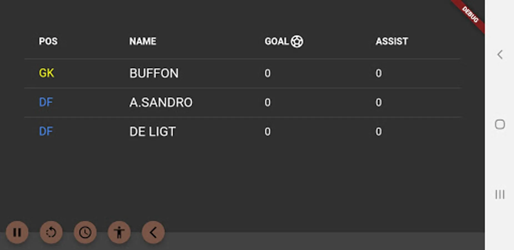Tap the person figure icon
This screenshot has width=514, height=250.
point(119,232)
